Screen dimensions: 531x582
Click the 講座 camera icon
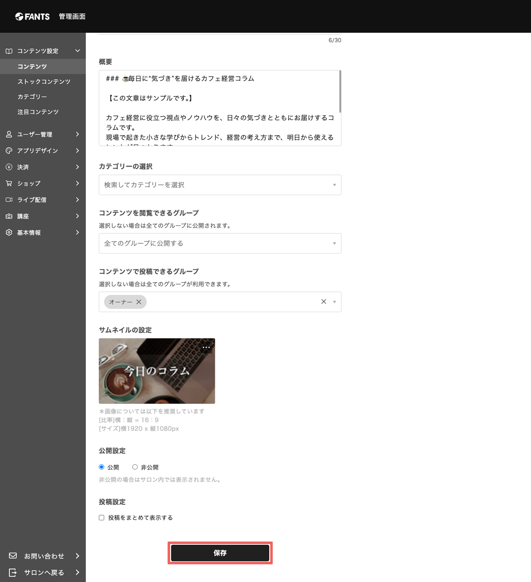point(9,216)
